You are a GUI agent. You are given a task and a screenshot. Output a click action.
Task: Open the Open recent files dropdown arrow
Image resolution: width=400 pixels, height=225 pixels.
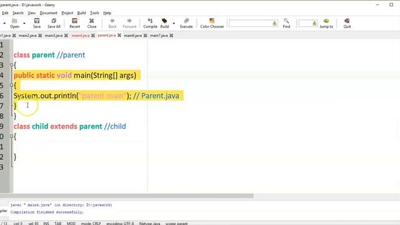coord(24,24)
